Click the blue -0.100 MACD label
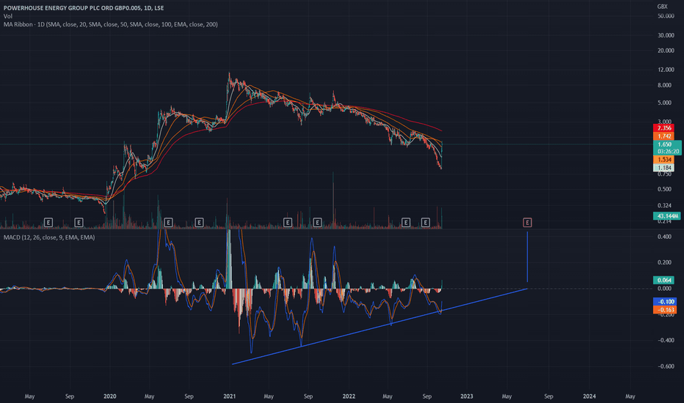The height and width of the screenshot is (403, 684). point(665,301)
